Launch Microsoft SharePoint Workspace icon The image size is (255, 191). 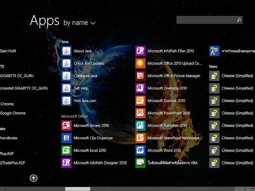(140, 138)
